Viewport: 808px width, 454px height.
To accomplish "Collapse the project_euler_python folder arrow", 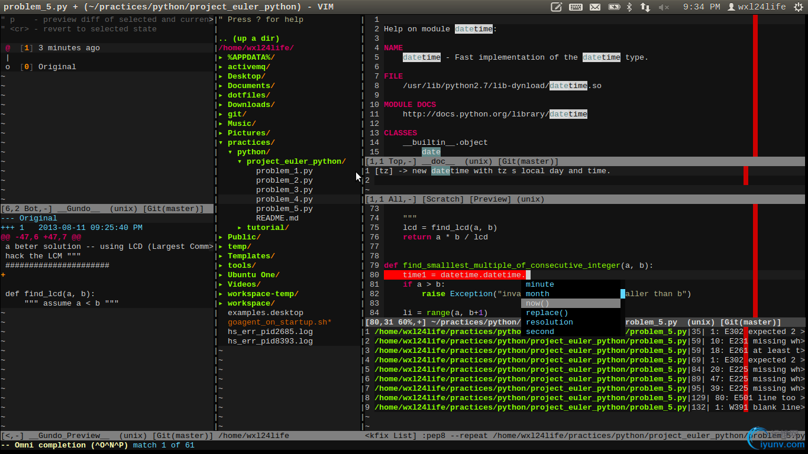I will coord(240,161).
